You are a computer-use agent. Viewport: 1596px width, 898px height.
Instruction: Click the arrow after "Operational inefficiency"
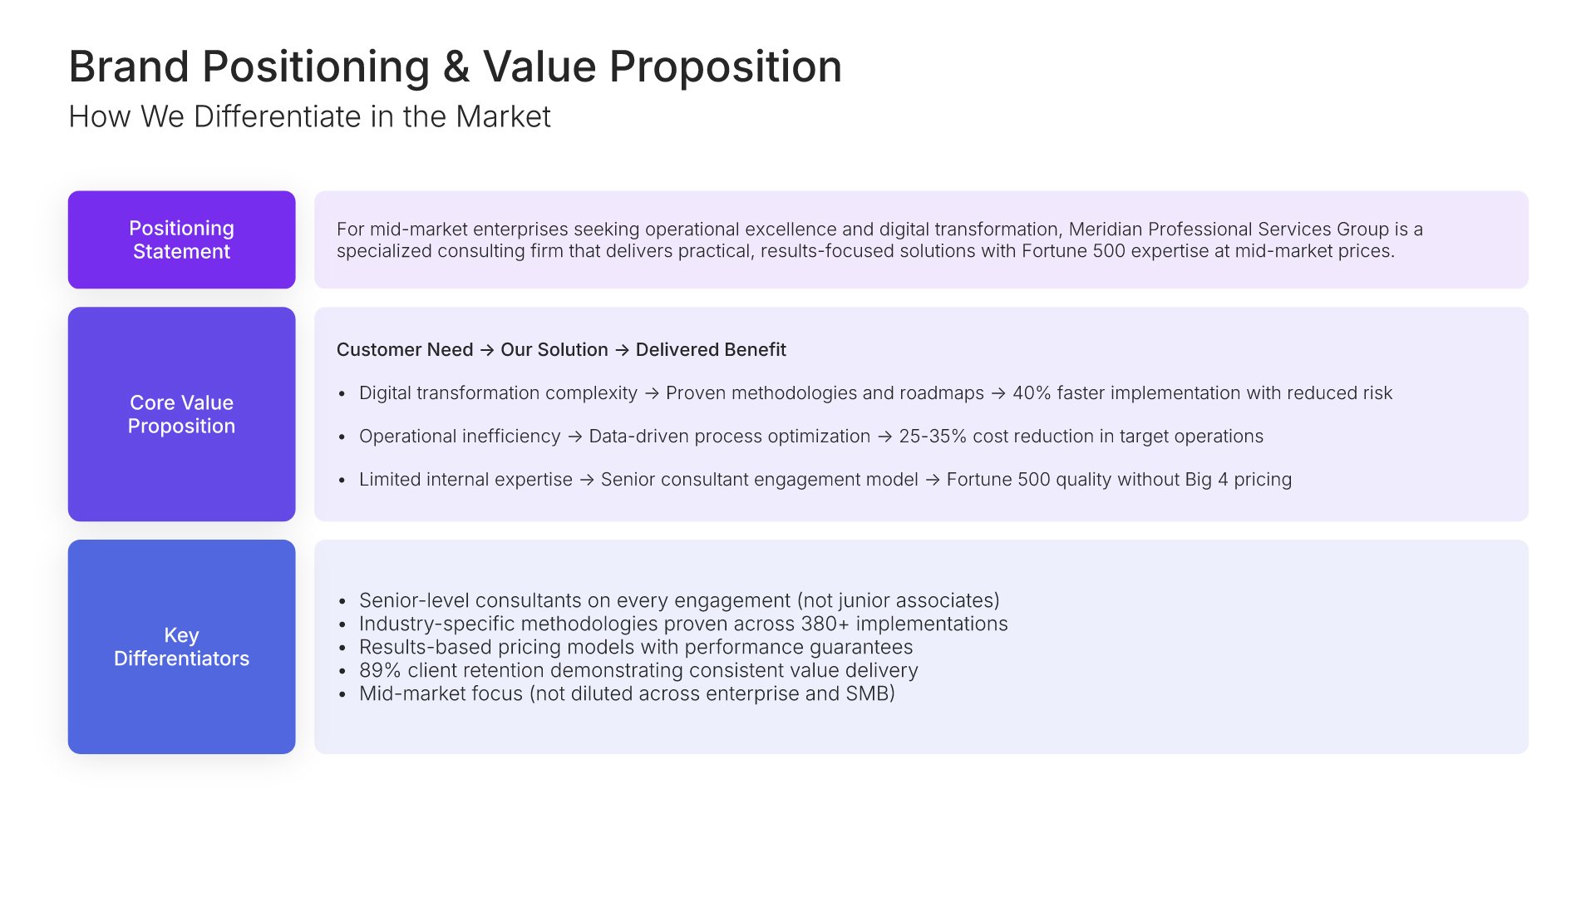574,437
